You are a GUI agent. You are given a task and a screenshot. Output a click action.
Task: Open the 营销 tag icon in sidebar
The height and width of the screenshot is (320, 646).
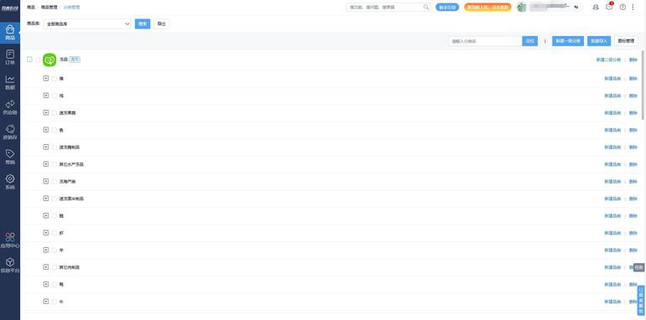(x=10, y=157)
